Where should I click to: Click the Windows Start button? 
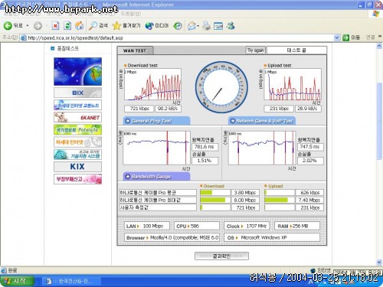[x=17, y=281]
